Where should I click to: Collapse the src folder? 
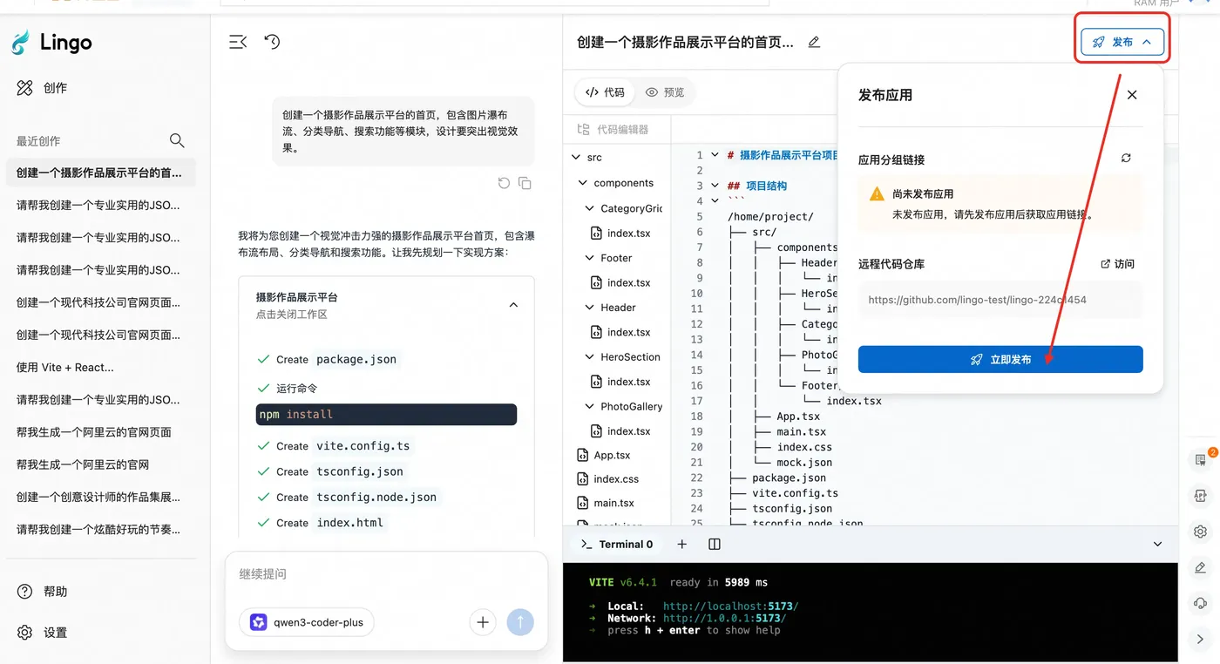tap(576, 158)
